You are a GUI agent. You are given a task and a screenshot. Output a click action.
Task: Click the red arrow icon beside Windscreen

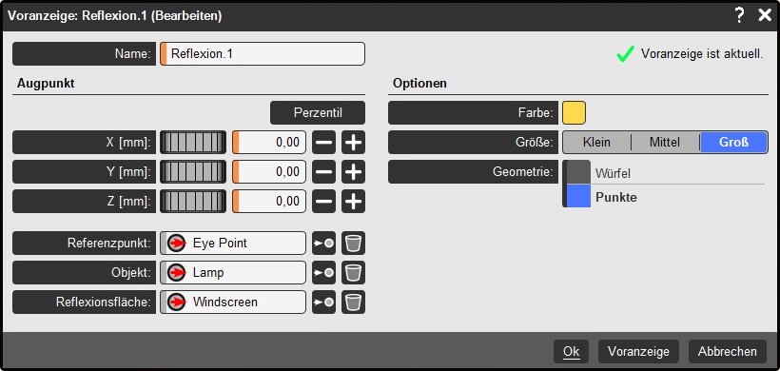[177, 302]
